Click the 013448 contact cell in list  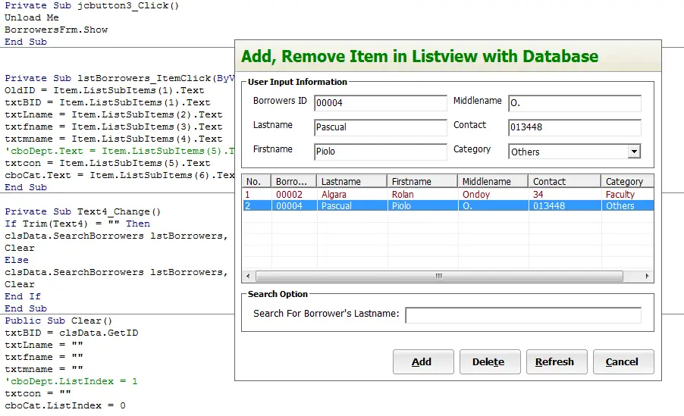click(549, 206)
